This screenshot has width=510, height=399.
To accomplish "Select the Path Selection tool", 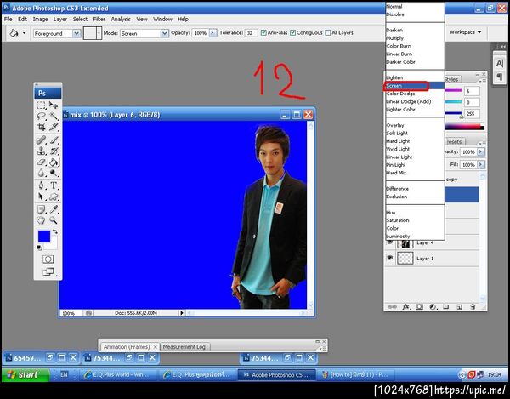I will pos(42,197).
